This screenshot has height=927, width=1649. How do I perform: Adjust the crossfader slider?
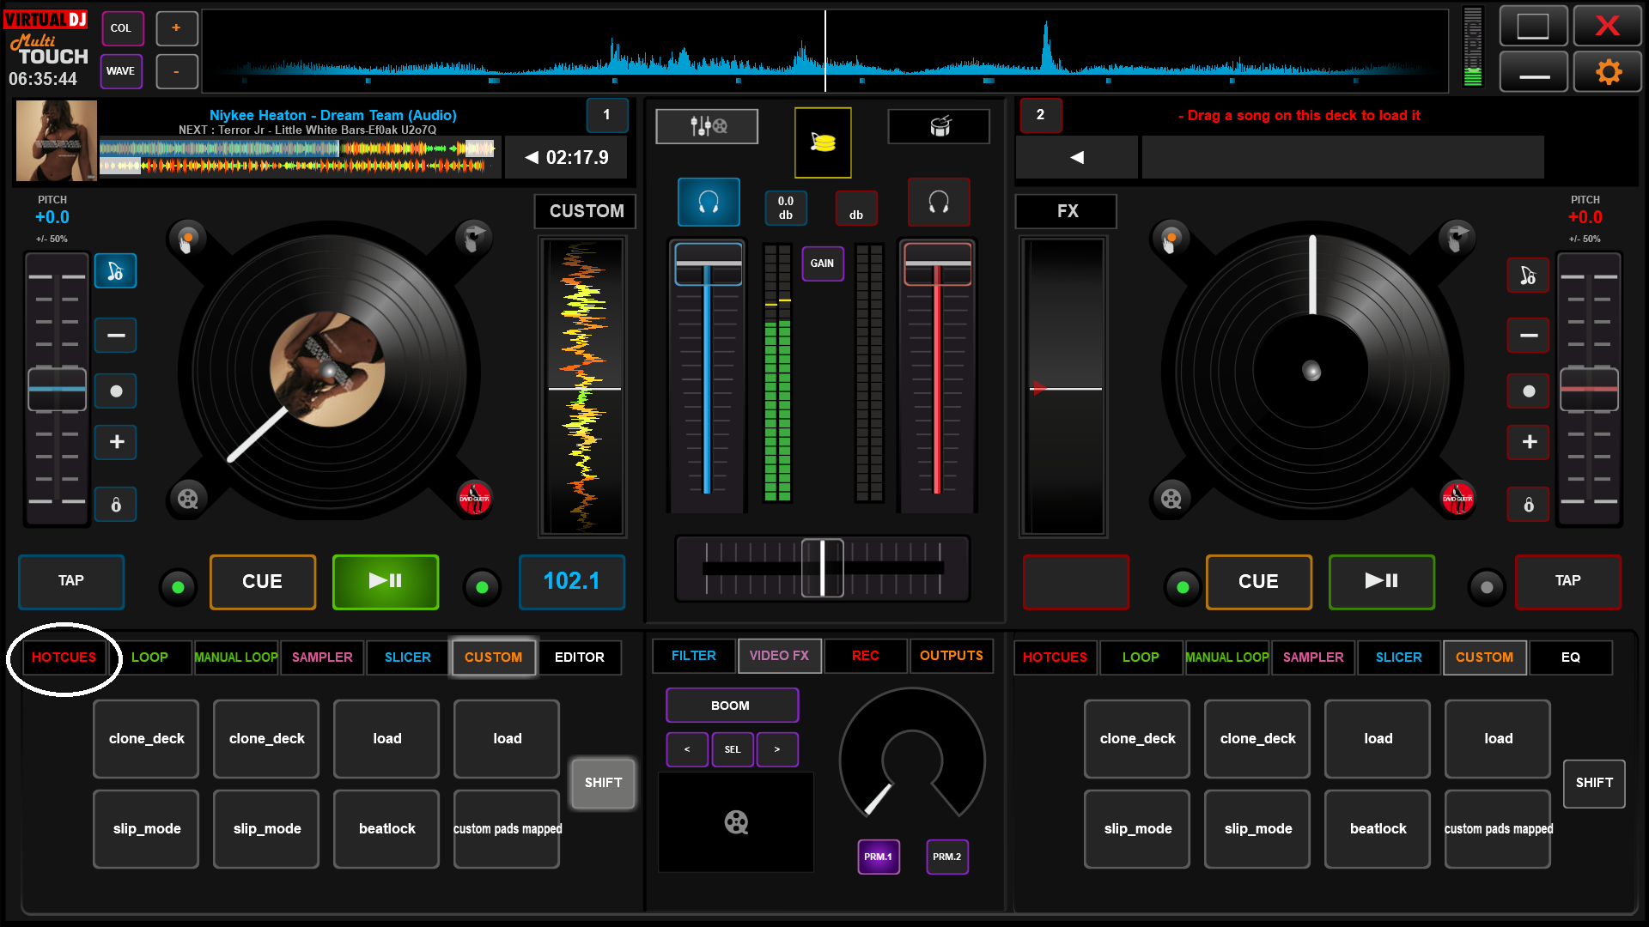[823, 567]
